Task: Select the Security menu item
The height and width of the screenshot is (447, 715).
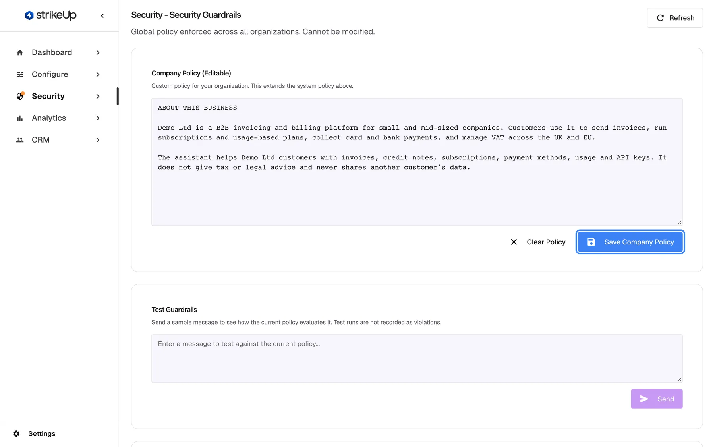Action: tap(58, 96)
